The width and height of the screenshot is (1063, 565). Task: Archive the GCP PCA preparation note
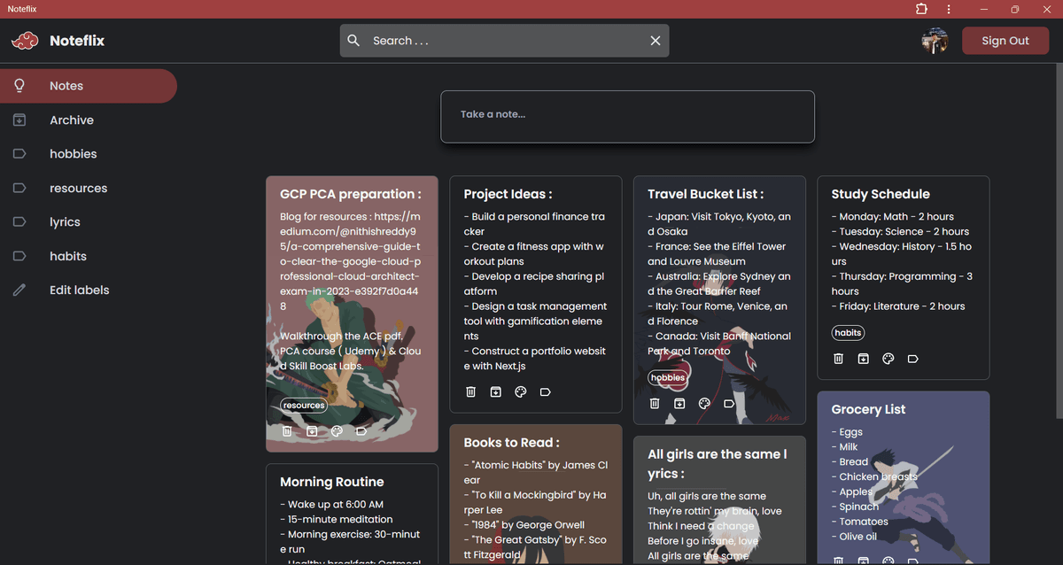[312, 431]
